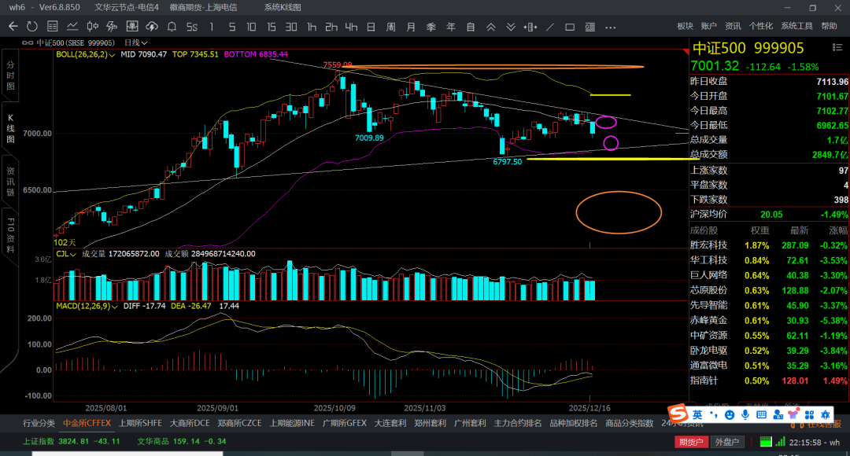Click the green signal strength bars icon
The image size is (850, 456).
(x=780, y=442)
